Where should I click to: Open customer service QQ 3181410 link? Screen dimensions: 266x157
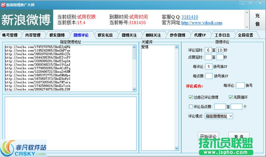point(190,17)
